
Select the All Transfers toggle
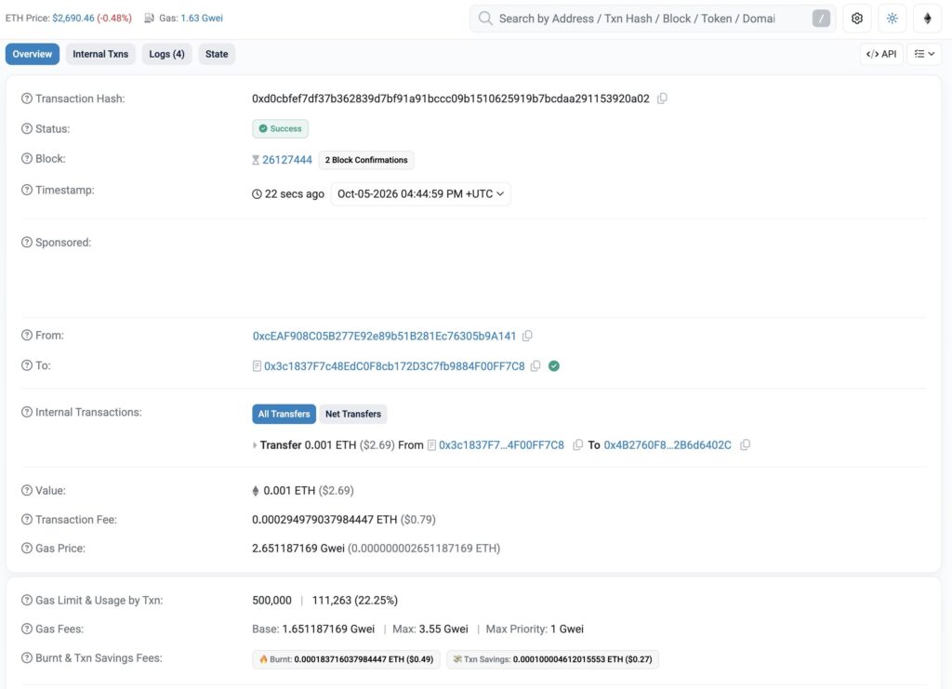click(284, 414)
